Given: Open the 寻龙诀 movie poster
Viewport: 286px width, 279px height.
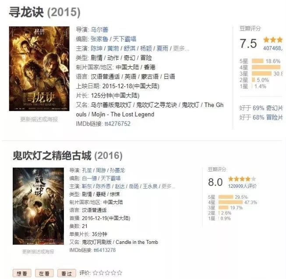Looking at the screenshot, I should tap(39, 68).
